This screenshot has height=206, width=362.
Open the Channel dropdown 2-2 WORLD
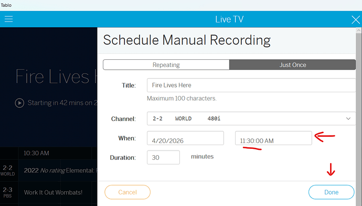click(251, 118)
